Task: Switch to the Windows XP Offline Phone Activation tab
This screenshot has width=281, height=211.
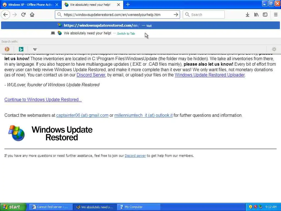Action: [31, 5]
